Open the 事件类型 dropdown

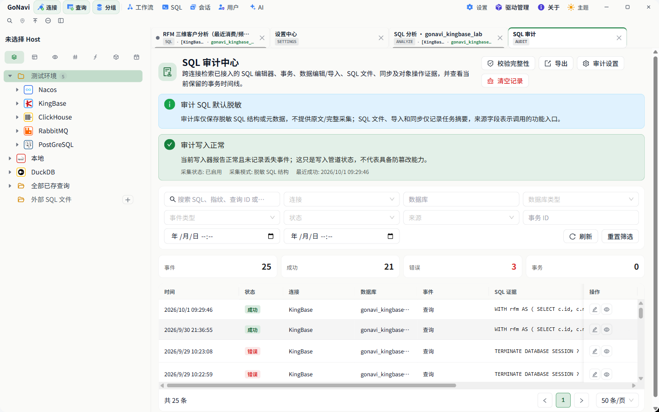tap(222, 217)
